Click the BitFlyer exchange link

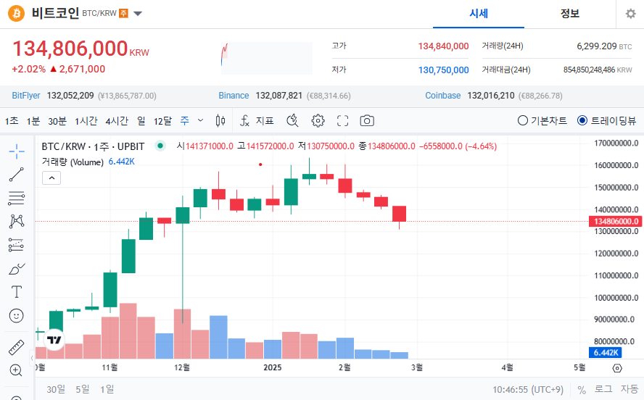pos(26,96)
